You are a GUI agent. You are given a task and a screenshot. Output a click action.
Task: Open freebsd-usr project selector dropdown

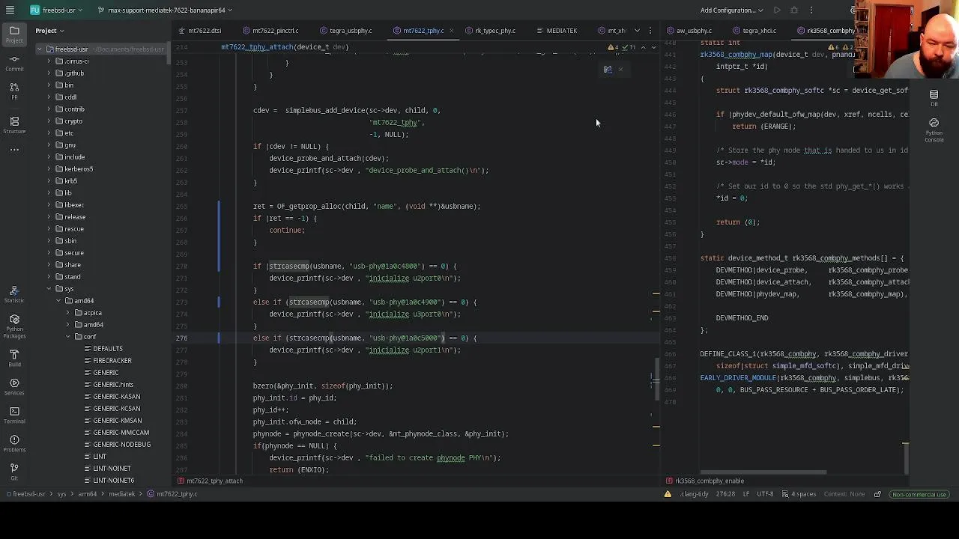tap(55, 10)
